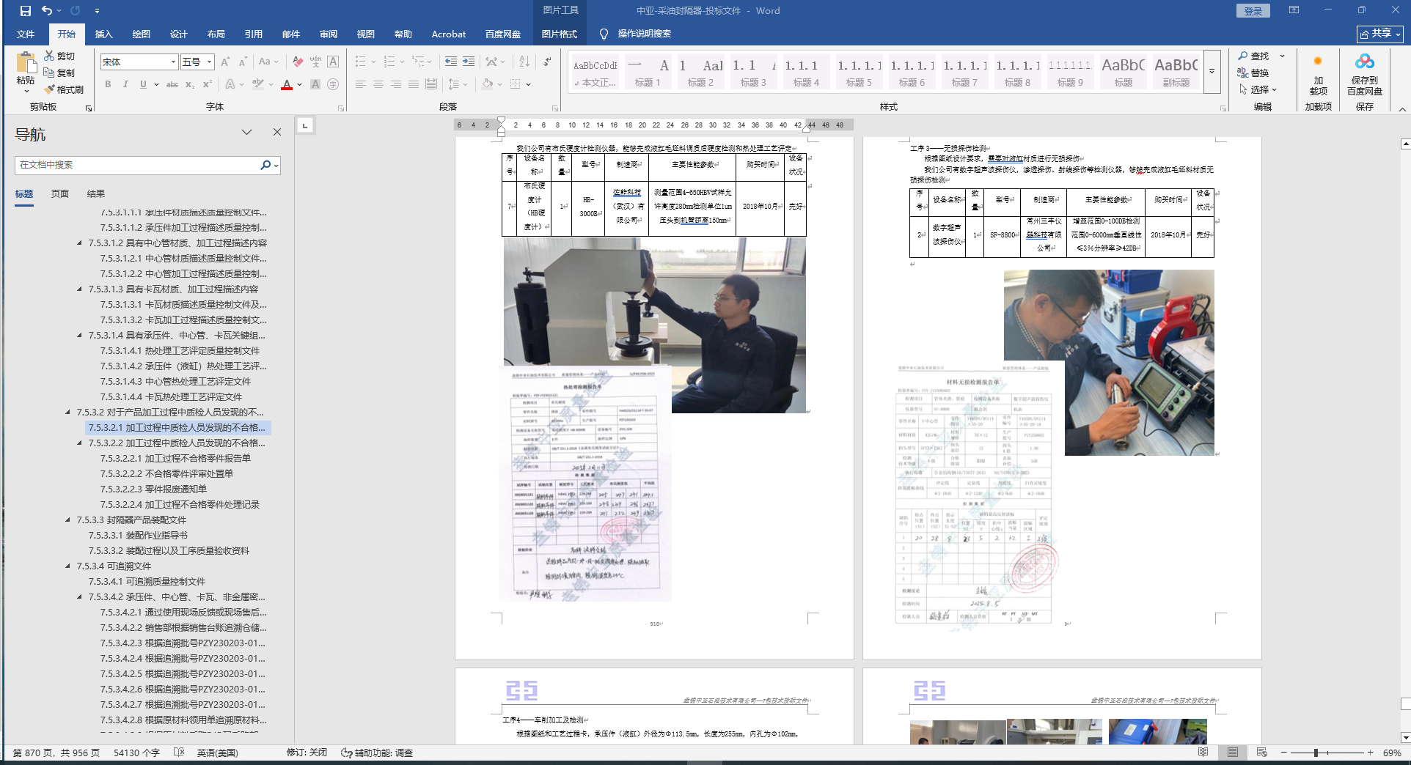The width and height of the screenshot is (1411, 765).
Task: Click the 登录 sign-in button
Action: point(1253,11)
